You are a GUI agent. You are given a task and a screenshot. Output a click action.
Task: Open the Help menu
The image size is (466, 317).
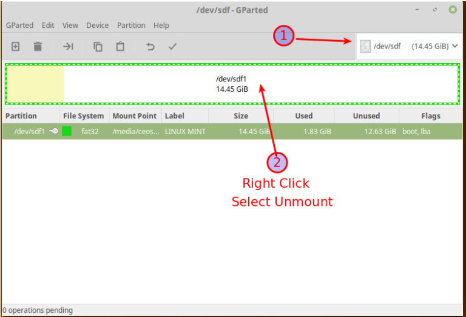(161, 26)
